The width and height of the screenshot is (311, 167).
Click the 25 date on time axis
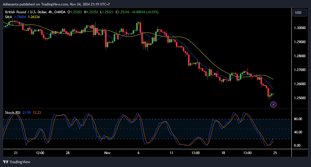[275, 153]
